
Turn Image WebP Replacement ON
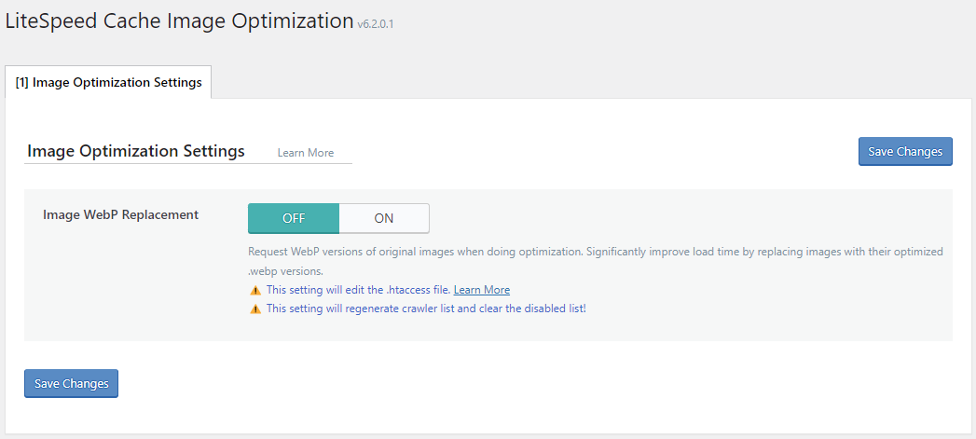pos(384,218)
